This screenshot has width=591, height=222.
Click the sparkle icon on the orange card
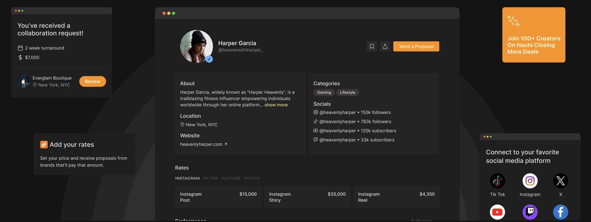click(x=514, y=21)
